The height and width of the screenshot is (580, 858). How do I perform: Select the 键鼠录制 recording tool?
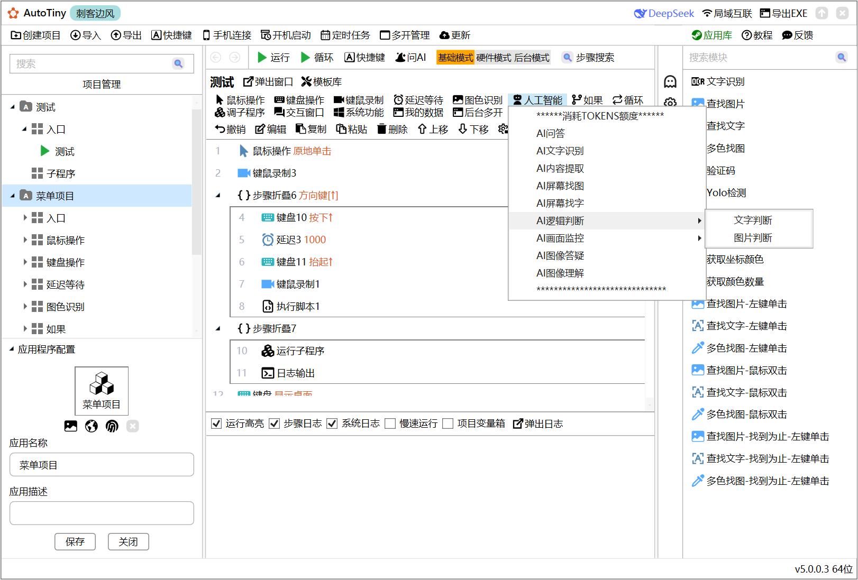pos(359,100)
